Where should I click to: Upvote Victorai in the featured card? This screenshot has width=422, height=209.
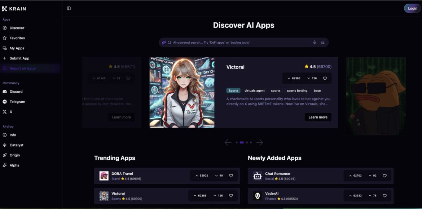click(294, 78)
